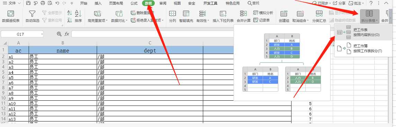Switch to the 视图 tab

[177, 3]
